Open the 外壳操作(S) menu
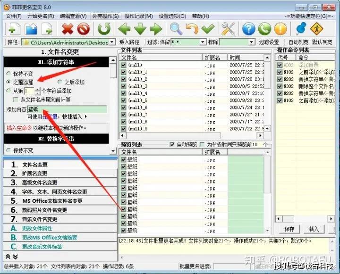 tap(105, 16)
